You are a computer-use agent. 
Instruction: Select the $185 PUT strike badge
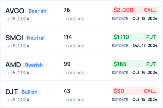click(135, 64)
